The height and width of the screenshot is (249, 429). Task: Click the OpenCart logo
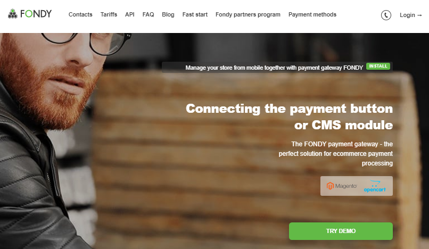pyautogui.click(x=375, y=186)
